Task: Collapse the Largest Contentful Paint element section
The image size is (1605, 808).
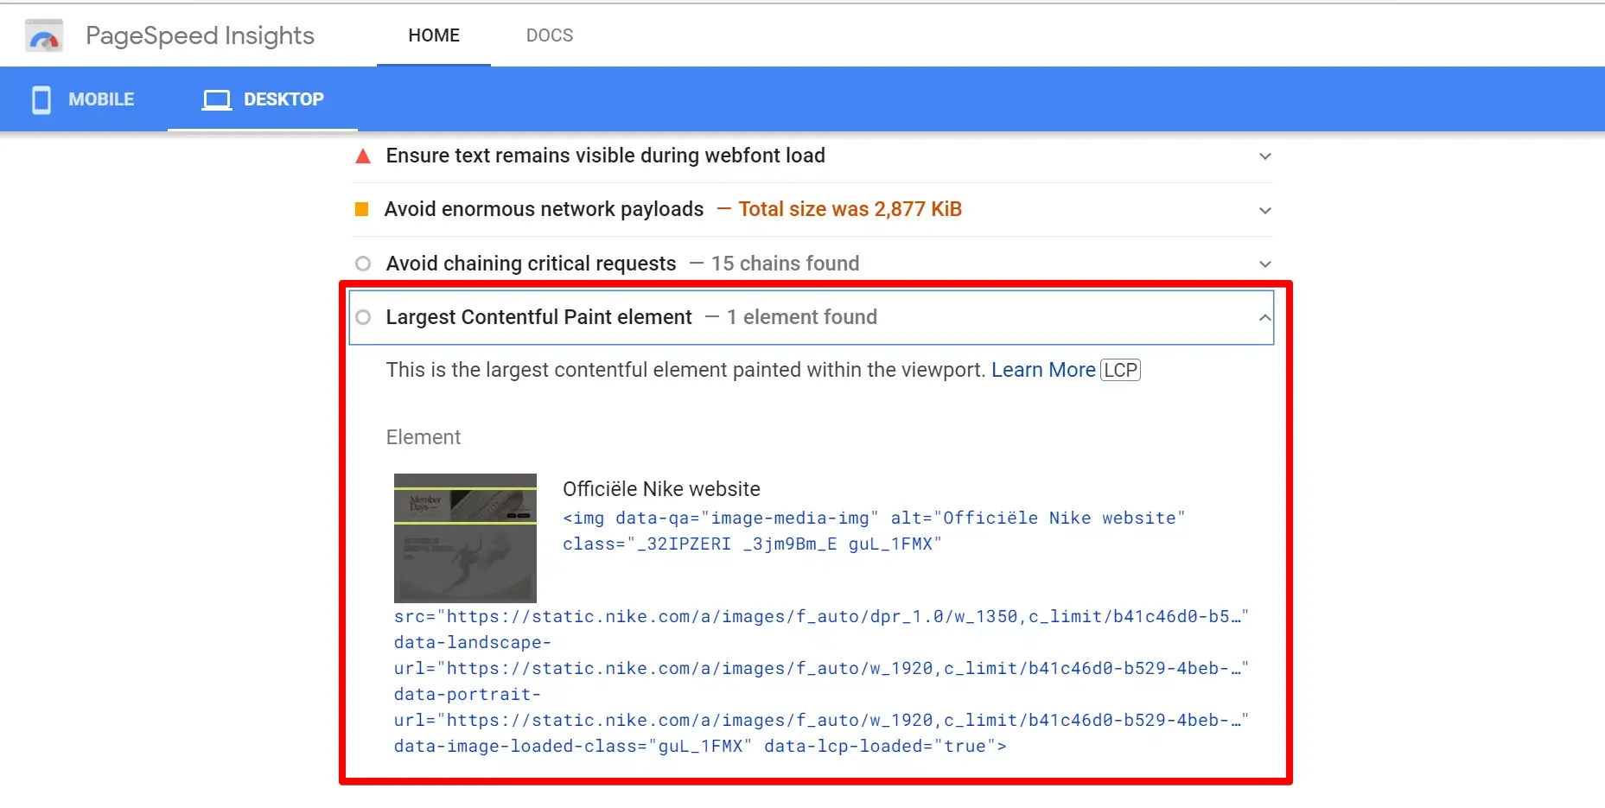Action: tap(1264, 318)
